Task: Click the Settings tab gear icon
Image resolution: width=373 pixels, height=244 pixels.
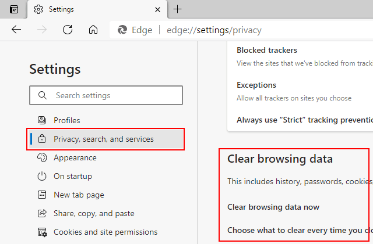Action: tap(38, 9)
